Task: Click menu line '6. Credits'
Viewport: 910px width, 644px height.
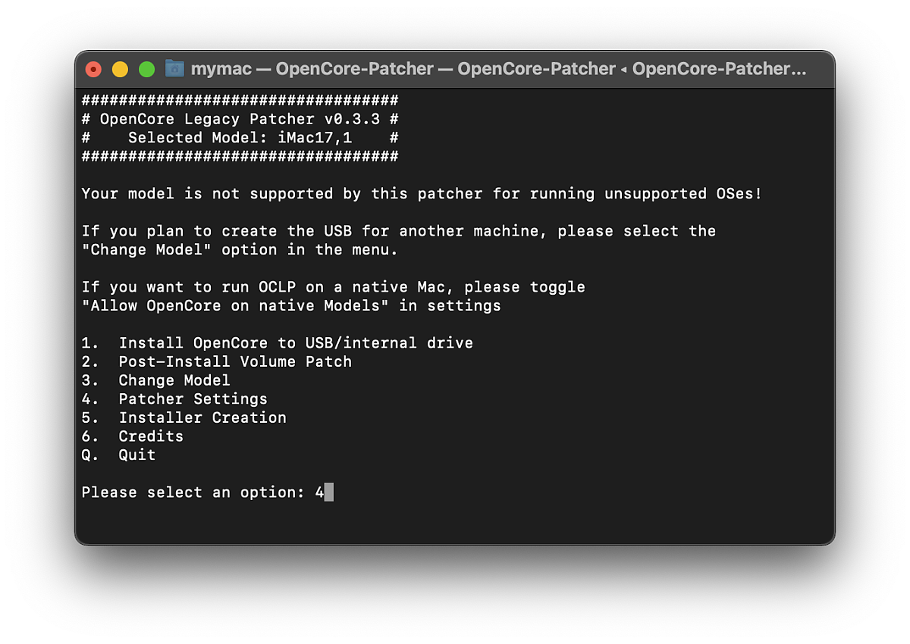Action: [x=133, y=436]
